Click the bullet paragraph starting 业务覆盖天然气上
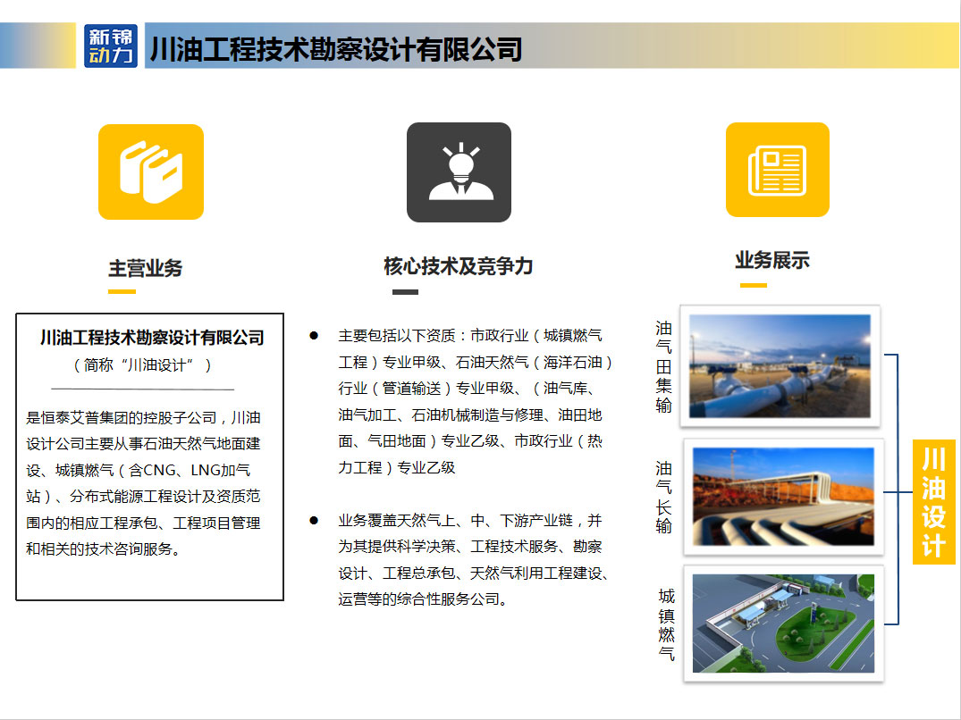Image resolution: width=961 pixels, height=720 pixels. 473,559
